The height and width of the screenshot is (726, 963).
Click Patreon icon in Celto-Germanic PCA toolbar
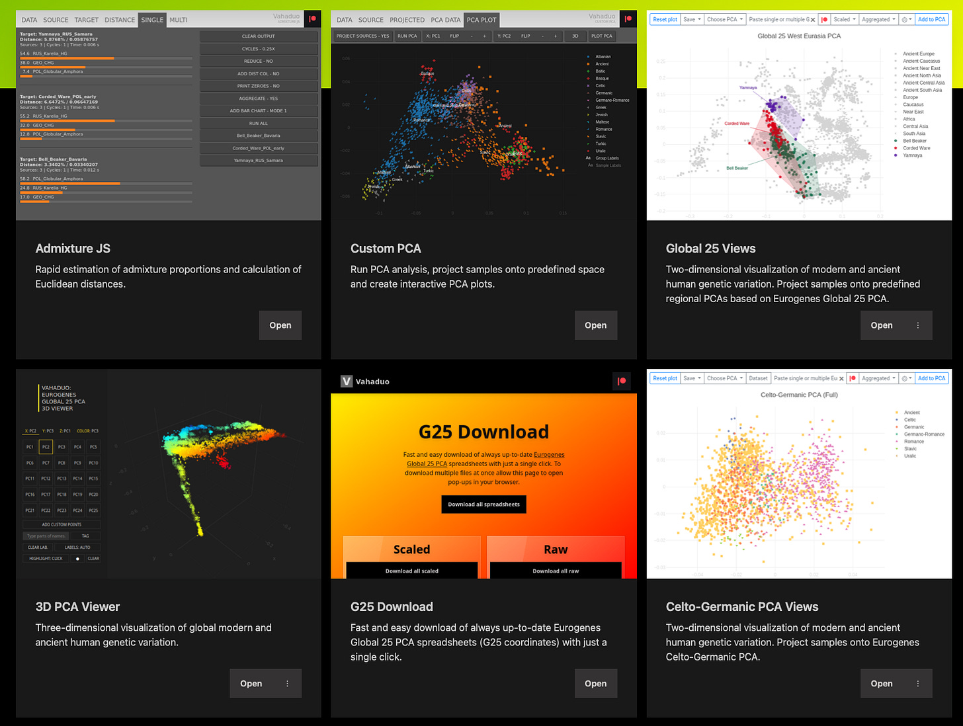(x=853, y=378)
